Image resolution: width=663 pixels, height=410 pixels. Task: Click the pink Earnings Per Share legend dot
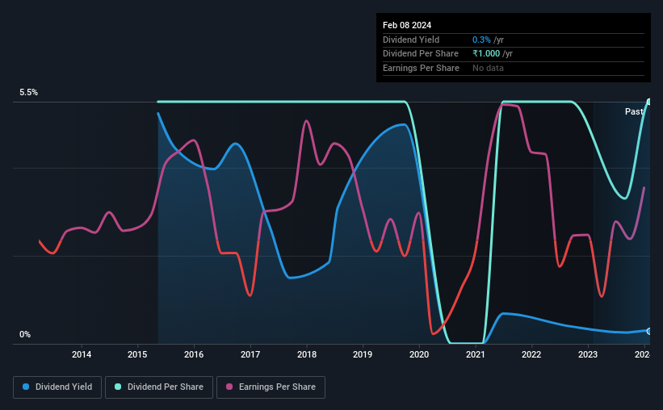coord(229,387)
